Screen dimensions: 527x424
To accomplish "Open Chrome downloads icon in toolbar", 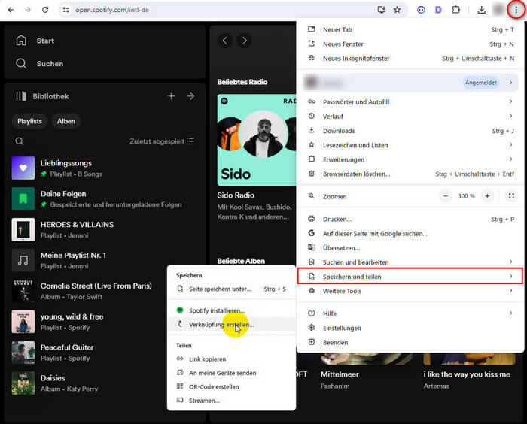I will (x=481, y=10).
